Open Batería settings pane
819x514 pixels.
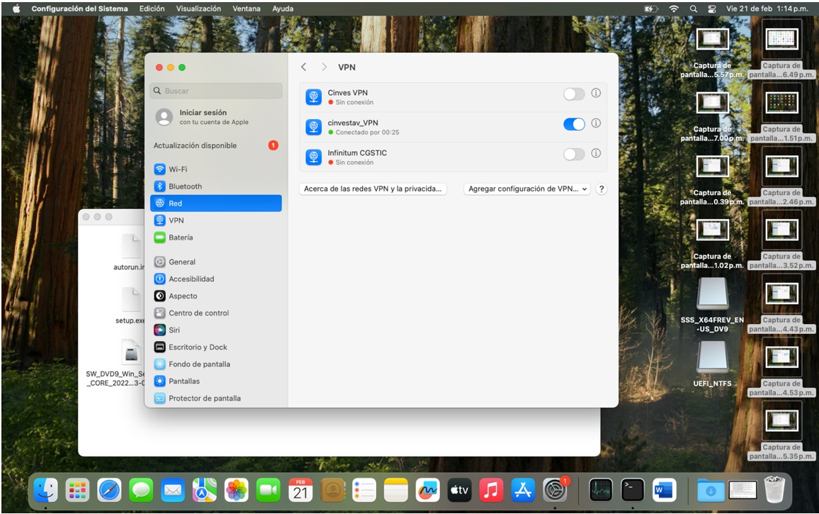(180, 238)
